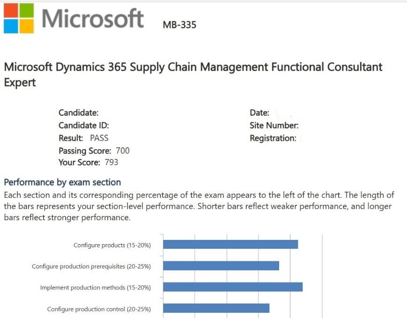Click the Date label

click(259, 113)
